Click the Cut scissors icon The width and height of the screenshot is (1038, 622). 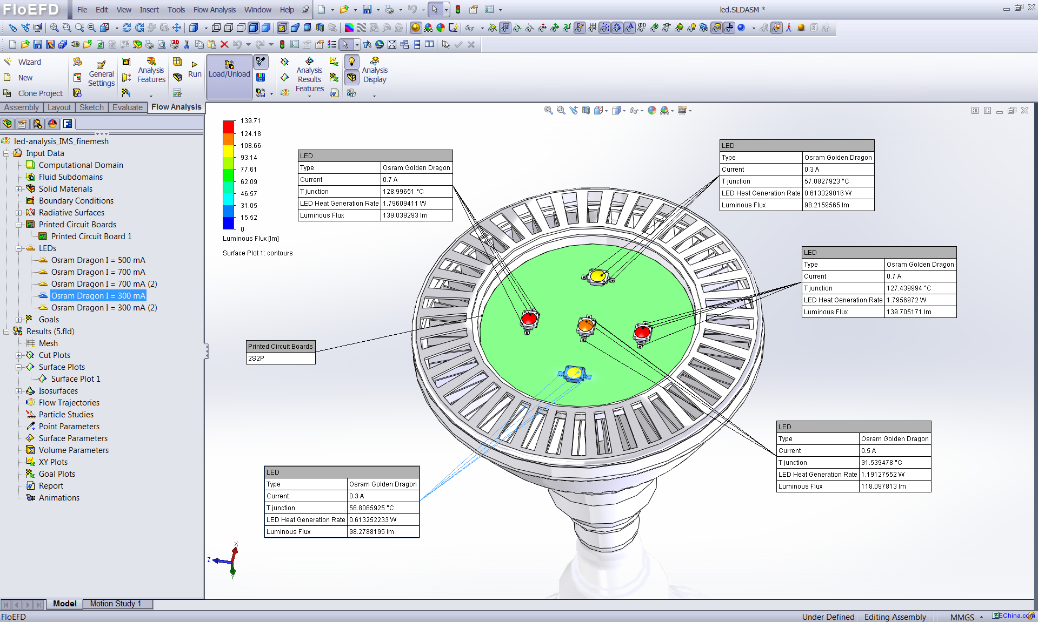pyautogui.click(x=187, y=44)
